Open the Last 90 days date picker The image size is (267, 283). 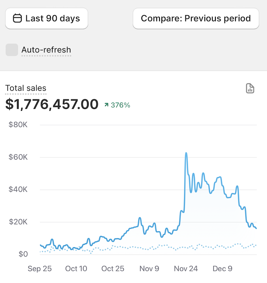click(x=46, y=18)
